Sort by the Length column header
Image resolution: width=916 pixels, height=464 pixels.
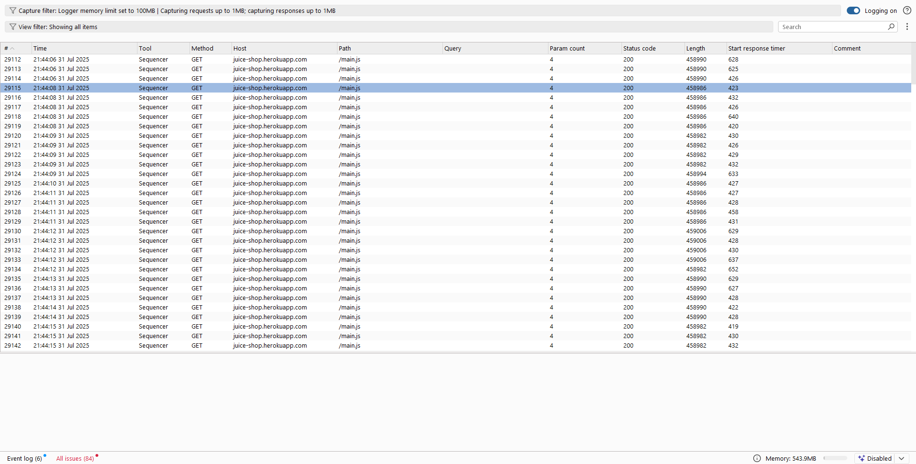(x=695, y=48)
